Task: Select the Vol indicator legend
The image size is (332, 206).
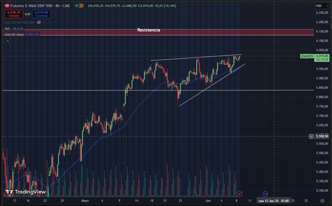Action: coord(7,29)
